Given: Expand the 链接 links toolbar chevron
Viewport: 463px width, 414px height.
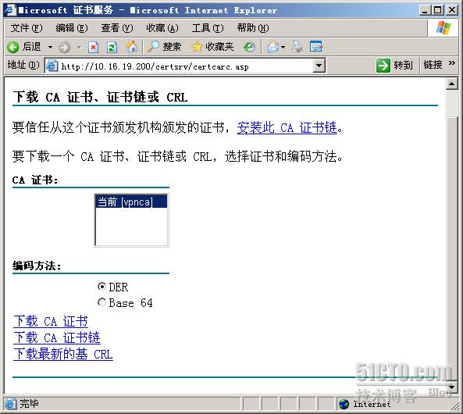Looking at the screenshot, I should click(x=451, y=63).
